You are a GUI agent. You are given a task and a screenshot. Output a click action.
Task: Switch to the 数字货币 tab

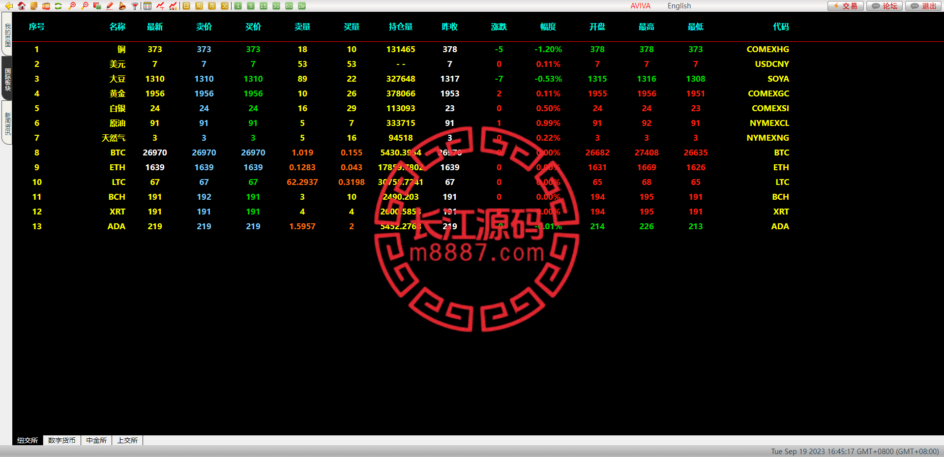pos(62,440)
